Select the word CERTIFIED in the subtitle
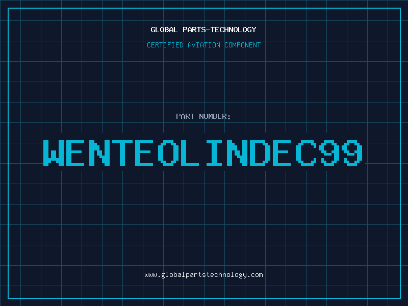 [166, 45]
